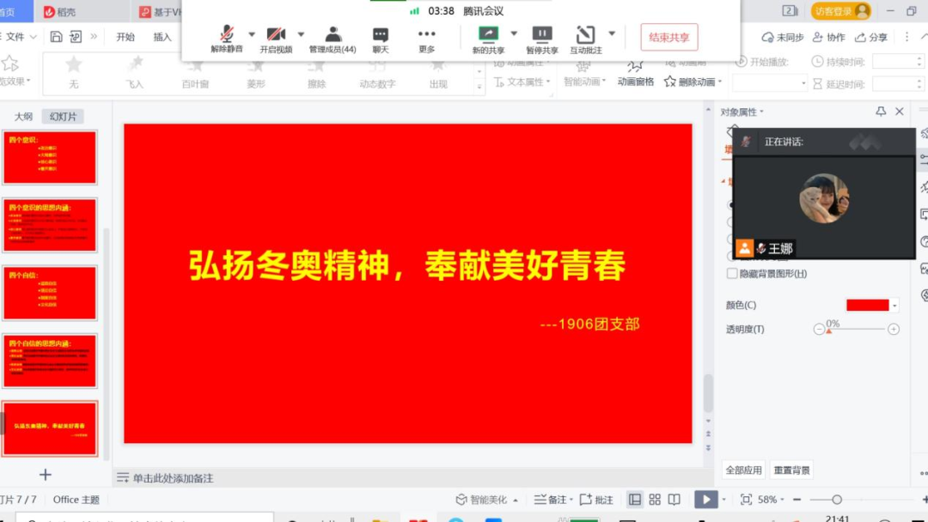This screenshot has height=522, width=928.
Task: Open the 插入 ribbon tab
Action: click(162, 37)
